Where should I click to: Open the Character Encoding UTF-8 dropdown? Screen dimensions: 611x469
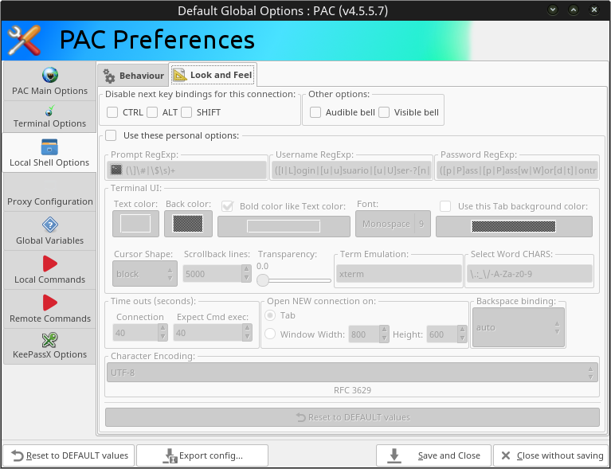click(x=352, y=373)
